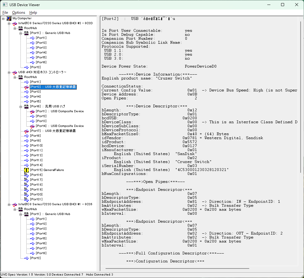Click the SuperSpeed icon for Port16

26,175
